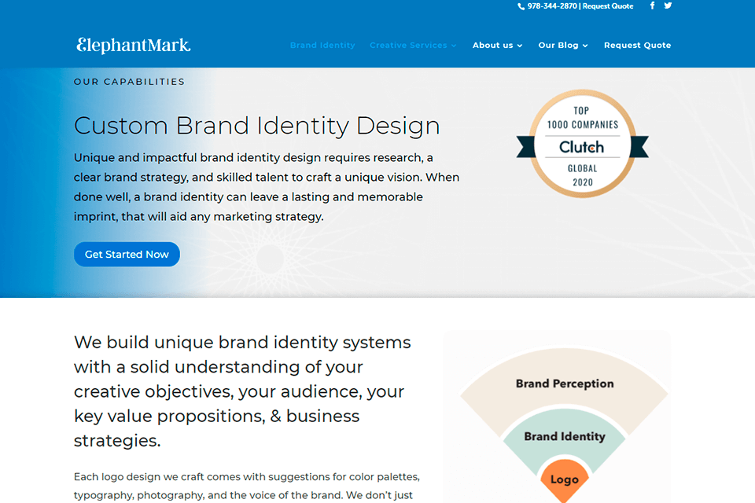Click the ElephantMark logo
This screenshot has height=503, width=755.
pyautogui.click(x=134, y=46)
